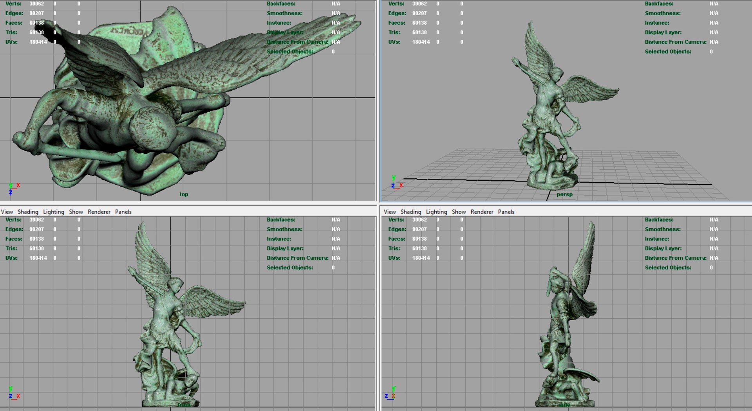Viewport: 752px width, 411px height.
Task: Open Renderer menu of the front viewport panel
Action: coord(99,212)
